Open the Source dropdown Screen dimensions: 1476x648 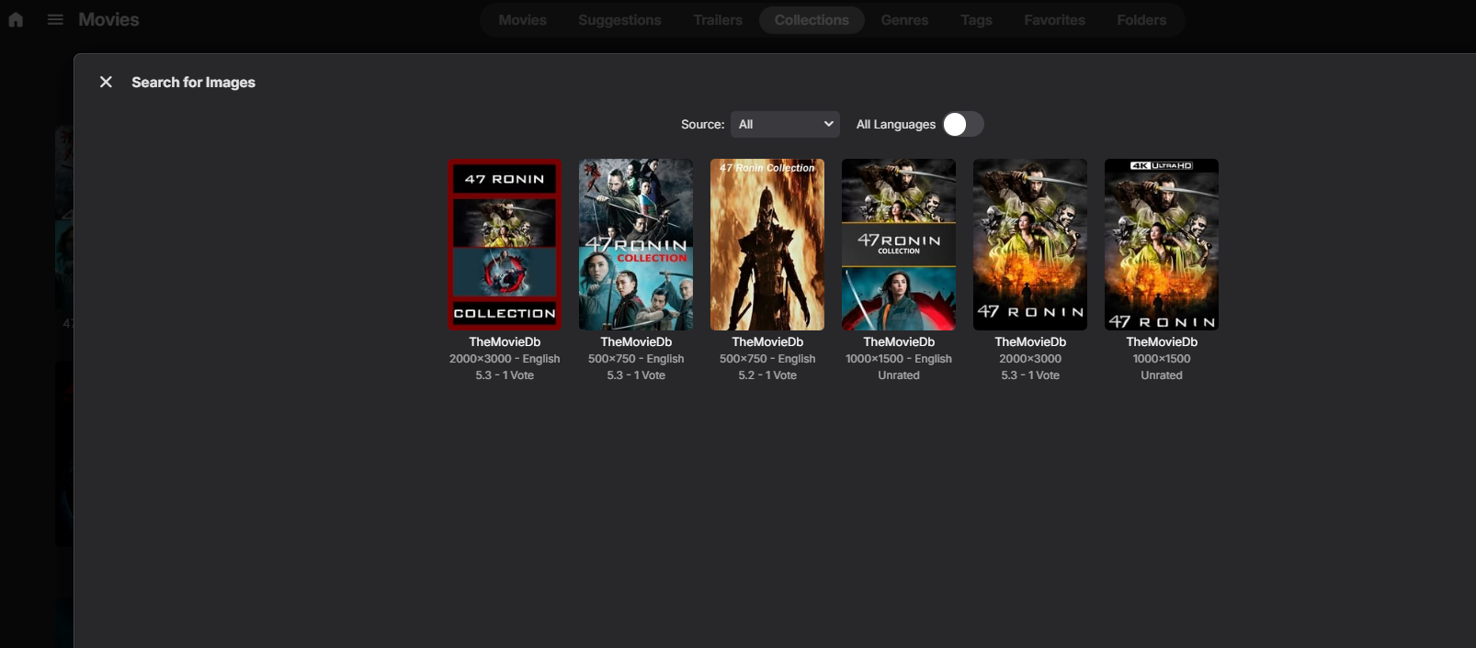click(785, 124)
